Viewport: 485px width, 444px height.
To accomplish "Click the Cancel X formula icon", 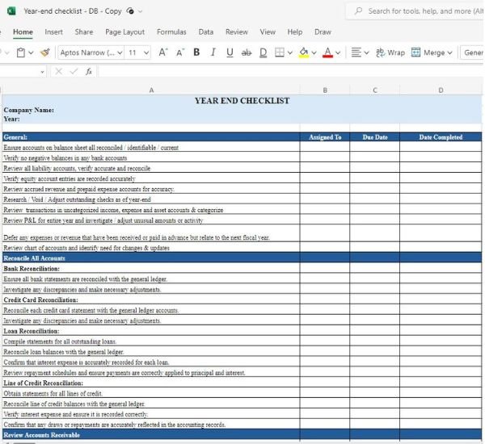I will point(58,72).
